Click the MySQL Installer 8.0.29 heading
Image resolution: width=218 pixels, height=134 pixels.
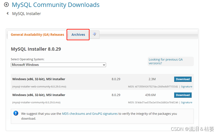pyautogui.click(x=36, y=49)
